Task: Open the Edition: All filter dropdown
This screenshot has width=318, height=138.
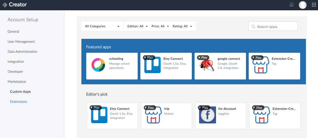Action: click(x=137, y=26)
